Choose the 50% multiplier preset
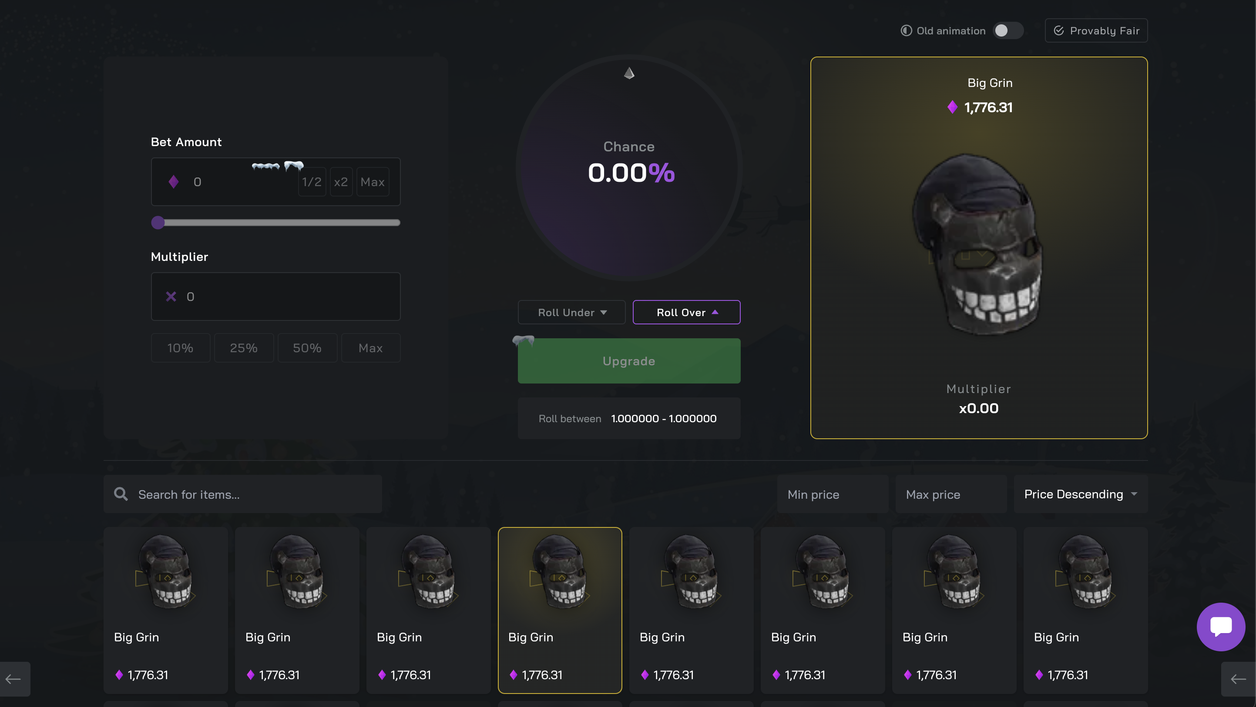Viewport: 1256px width, 707px height. (x=307, y=348)
